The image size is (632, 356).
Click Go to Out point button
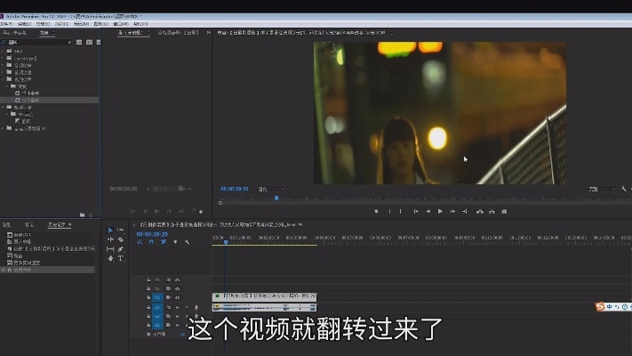[465, 212]
